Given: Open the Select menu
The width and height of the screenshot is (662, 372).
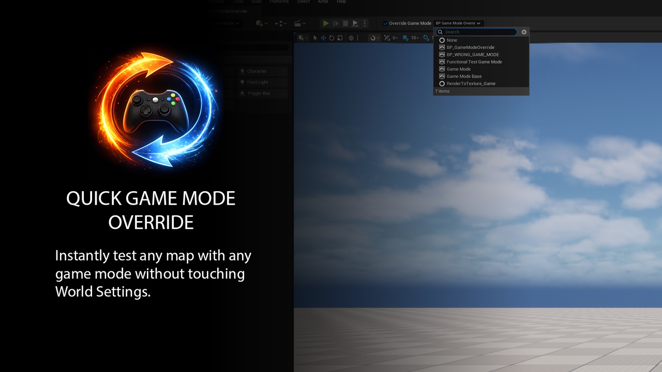Looking at the screenshot, I should coord(304,2).
